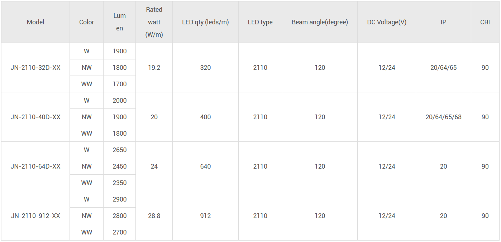Click the 19.2 rated watt cell
501x242 pixels.
pyautogui.click(x=154, y=68)
